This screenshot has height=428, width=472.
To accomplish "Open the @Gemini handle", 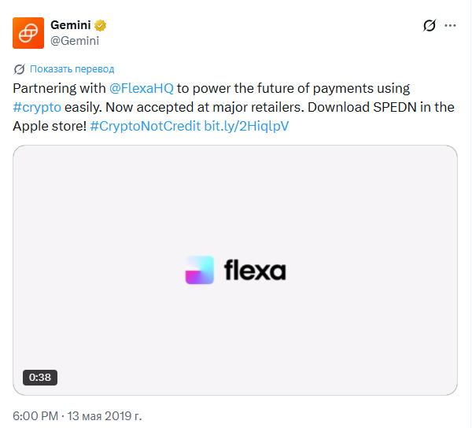I will (x=75, y=41).
